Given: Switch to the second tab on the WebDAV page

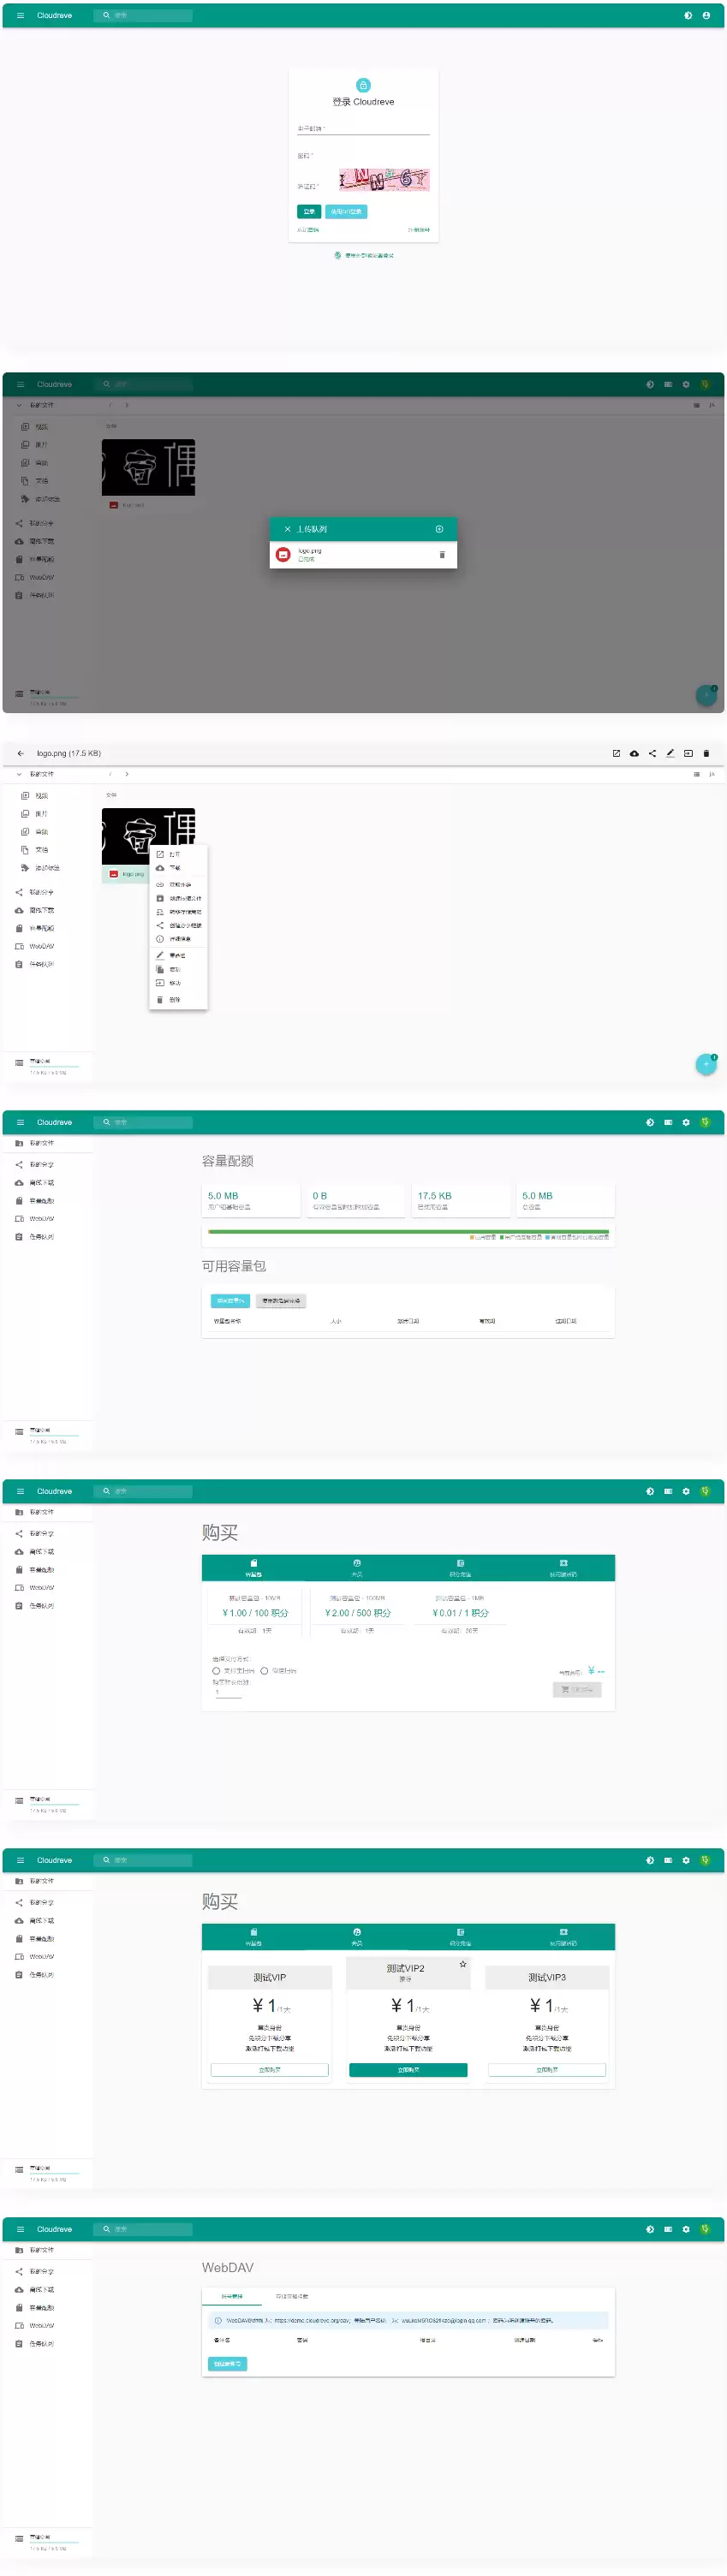Looking at the screenshot, I should (x=292, y=2296).
